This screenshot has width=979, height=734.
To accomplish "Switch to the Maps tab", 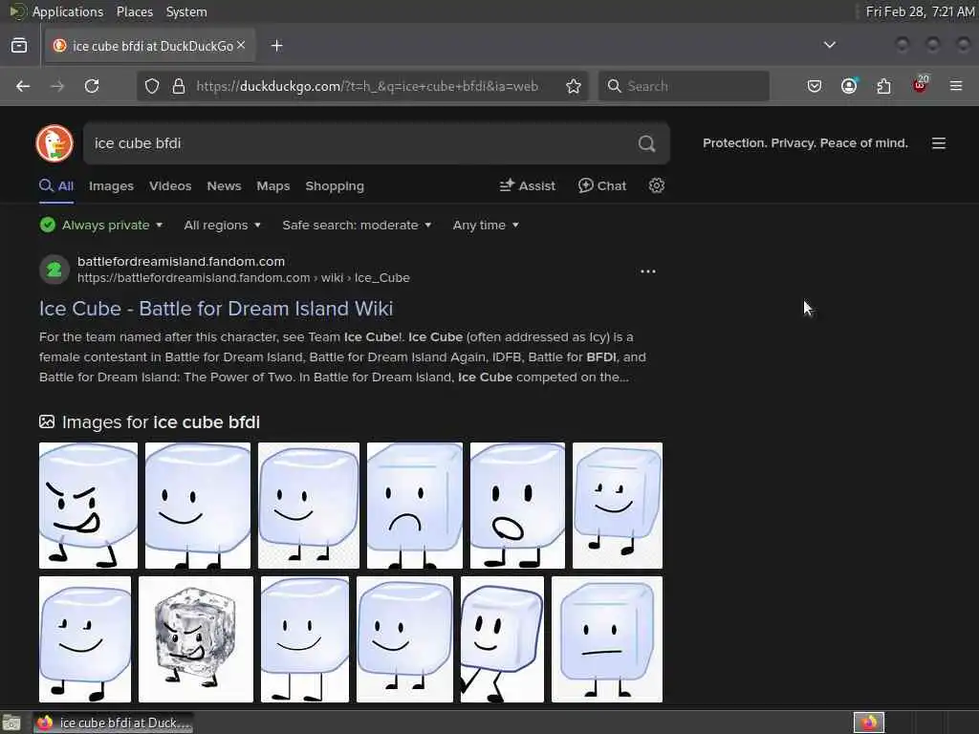I will point(272,186).
